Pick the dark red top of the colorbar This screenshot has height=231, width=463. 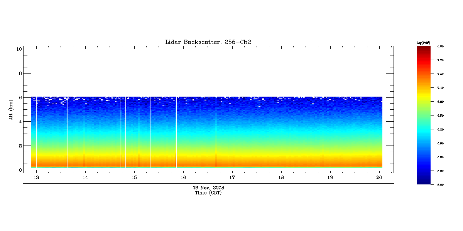[424, 49]
